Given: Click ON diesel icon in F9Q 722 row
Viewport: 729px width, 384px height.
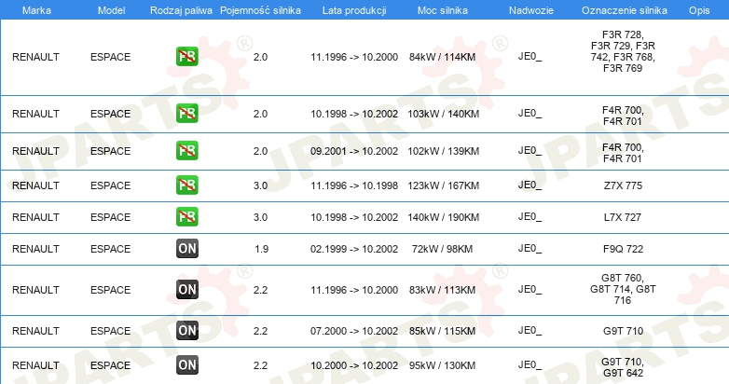Looking at the screenshot, I should [186, 248].
